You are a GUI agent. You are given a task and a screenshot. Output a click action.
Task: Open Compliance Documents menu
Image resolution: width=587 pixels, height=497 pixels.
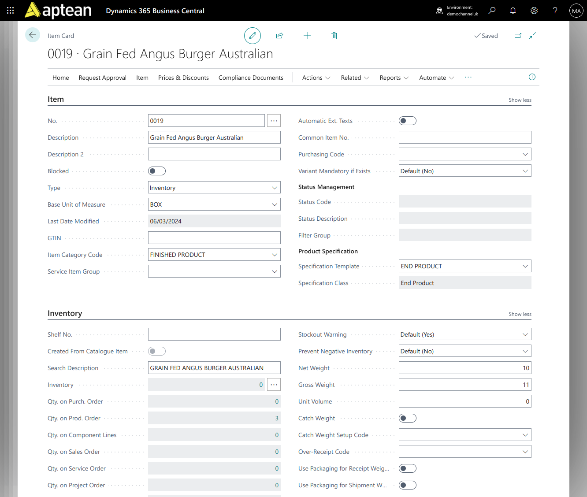[x=251, y=78]
